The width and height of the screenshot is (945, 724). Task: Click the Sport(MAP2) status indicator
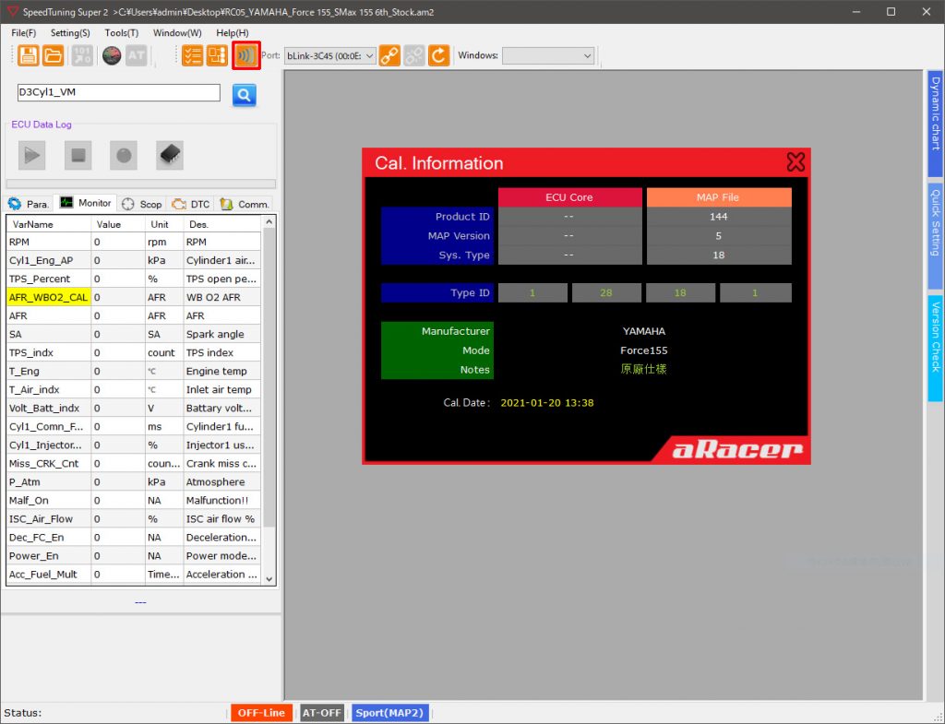pyautogui.click(x=390, y=713)
